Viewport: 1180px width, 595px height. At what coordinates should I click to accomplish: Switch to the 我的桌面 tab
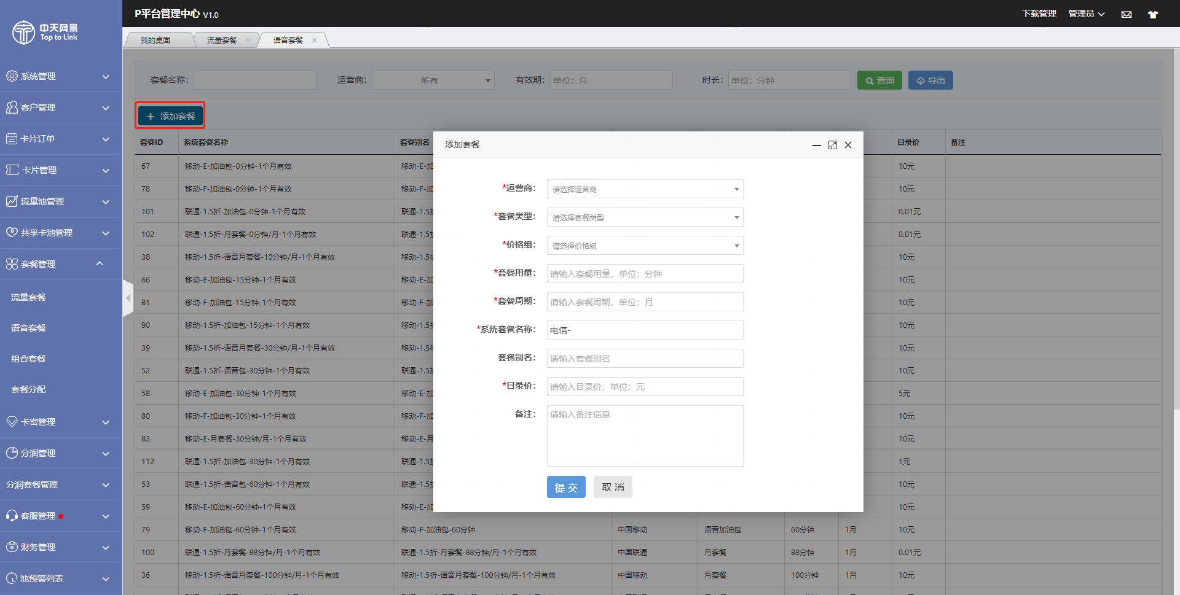pyautogui.click(x=155, y=41)
